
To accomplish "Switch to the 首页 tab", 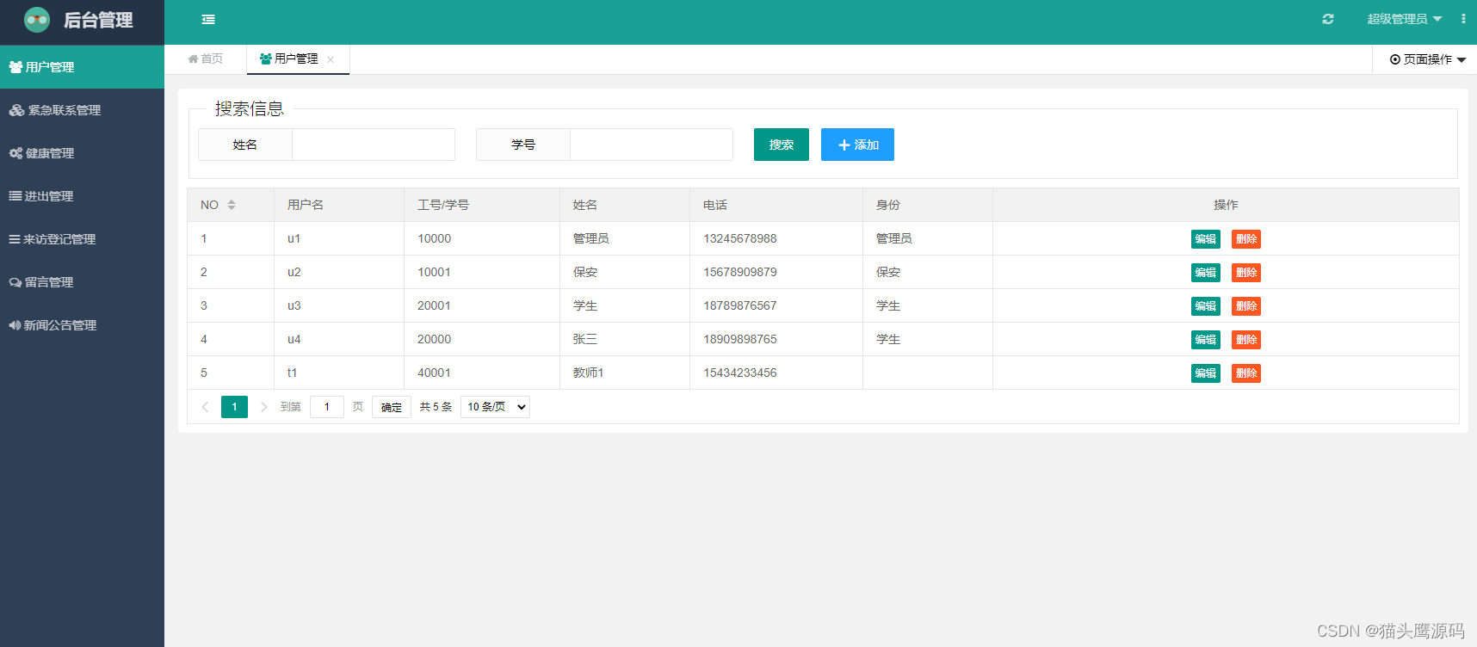I will 206,59.
